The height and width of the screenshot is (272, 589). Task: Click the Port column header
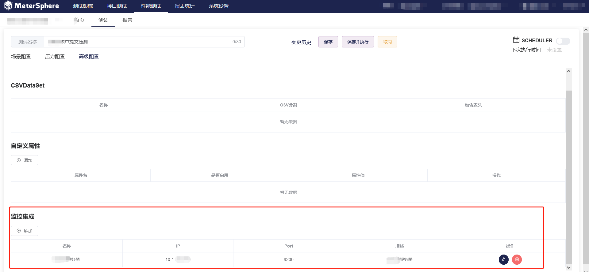coord(289,246)
